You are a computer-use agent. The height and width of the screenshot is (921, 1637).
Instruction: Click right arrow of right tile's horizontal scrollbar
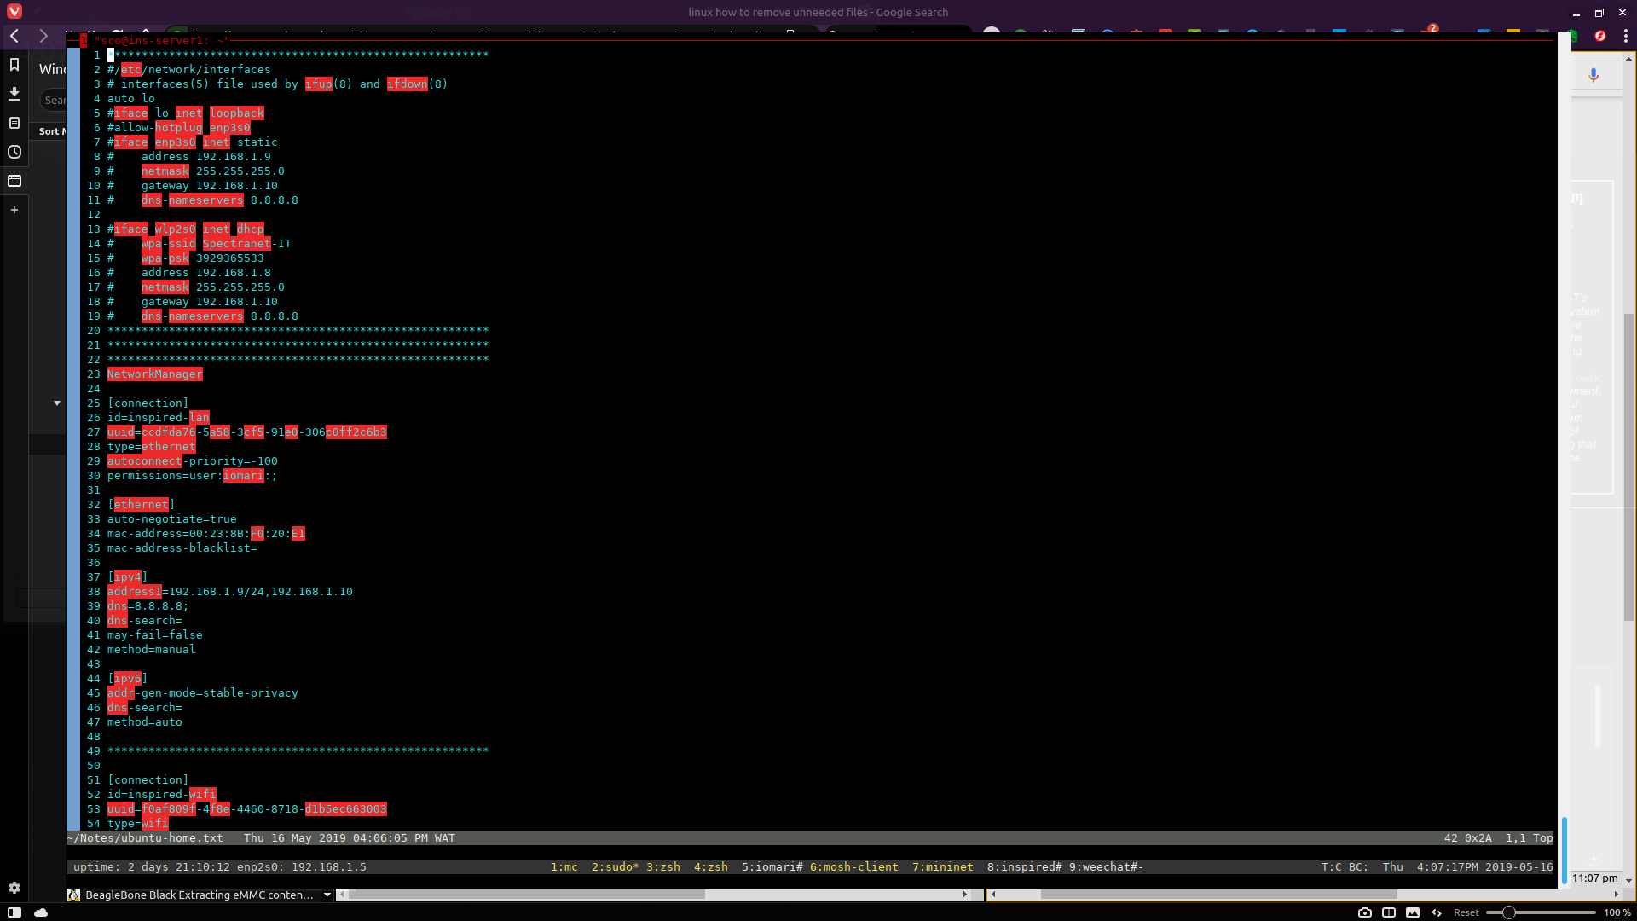click(x=1617, y=895)
